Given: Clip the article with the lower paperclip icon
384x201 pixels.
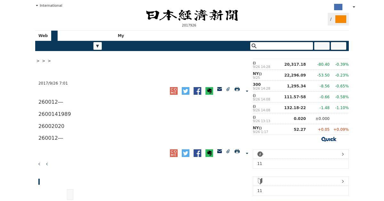Looking at the screenshot, I should tap(228, 152).
